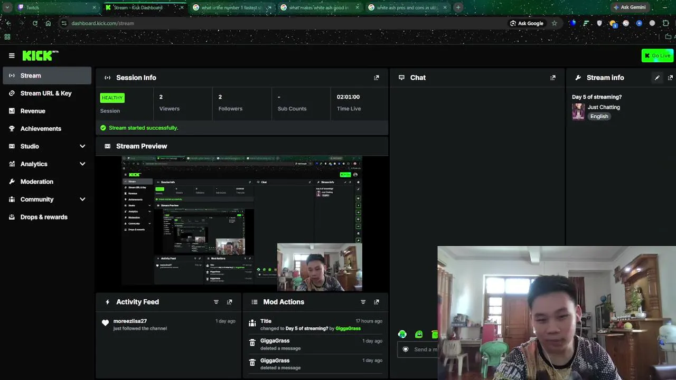Click the streamer category avatar thumbnail
676x380 pixels.
coord(578,111)
